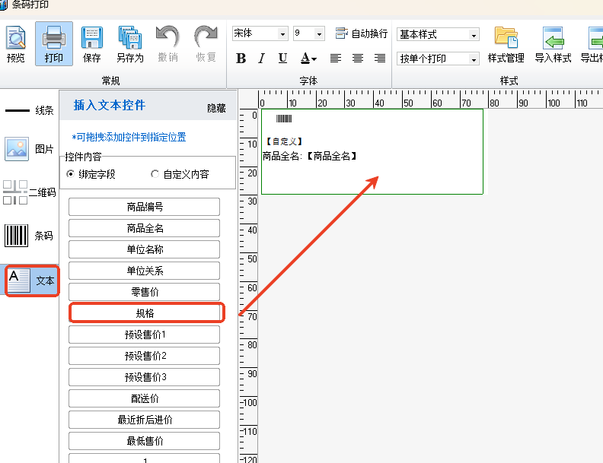Open the font size dropdown
This screenshot has height=463, width=603.
319,34
